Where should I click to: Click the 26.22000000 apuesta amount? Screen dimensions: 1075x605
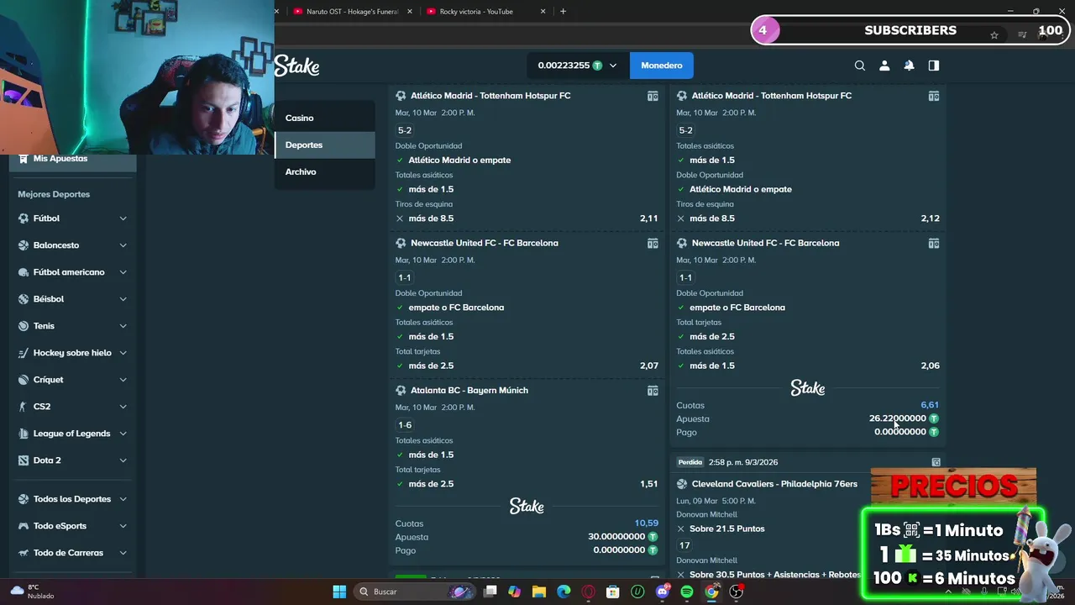[897, 418]
